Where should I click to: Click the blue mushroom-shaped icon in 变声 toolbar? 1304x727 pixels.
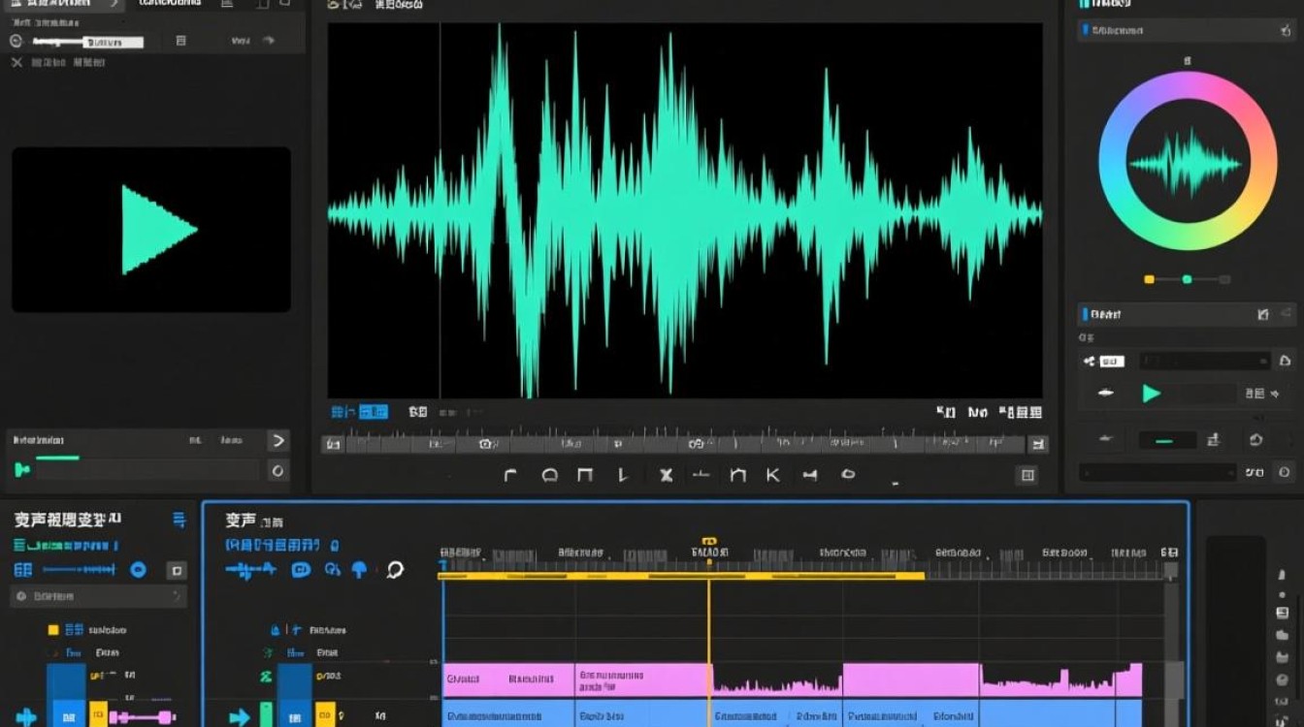click(x=359, y=570)
